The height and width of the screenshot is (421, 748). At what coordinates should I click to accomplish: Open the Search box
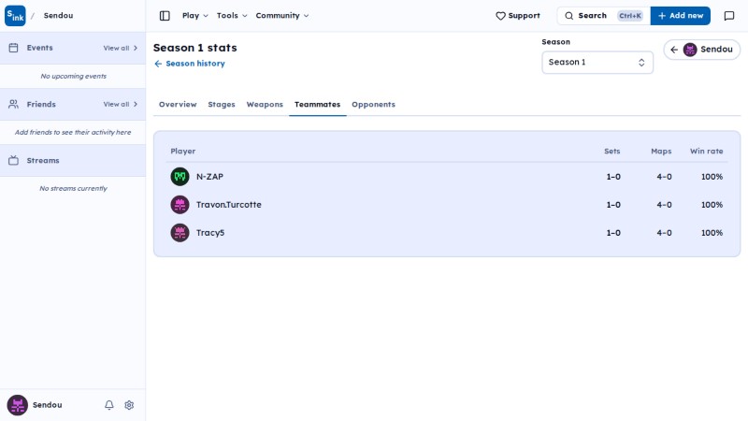coord(603,16)
